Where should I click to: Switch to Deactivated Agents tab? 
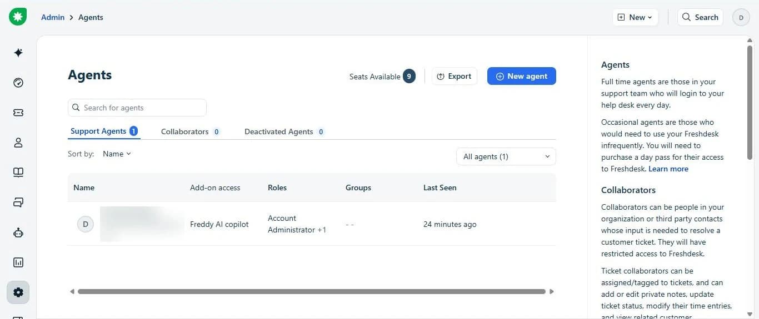pos(284,131)
